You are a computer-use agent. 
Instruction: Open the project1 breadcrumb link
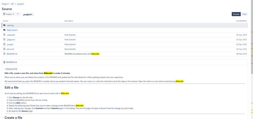point(21,4)
